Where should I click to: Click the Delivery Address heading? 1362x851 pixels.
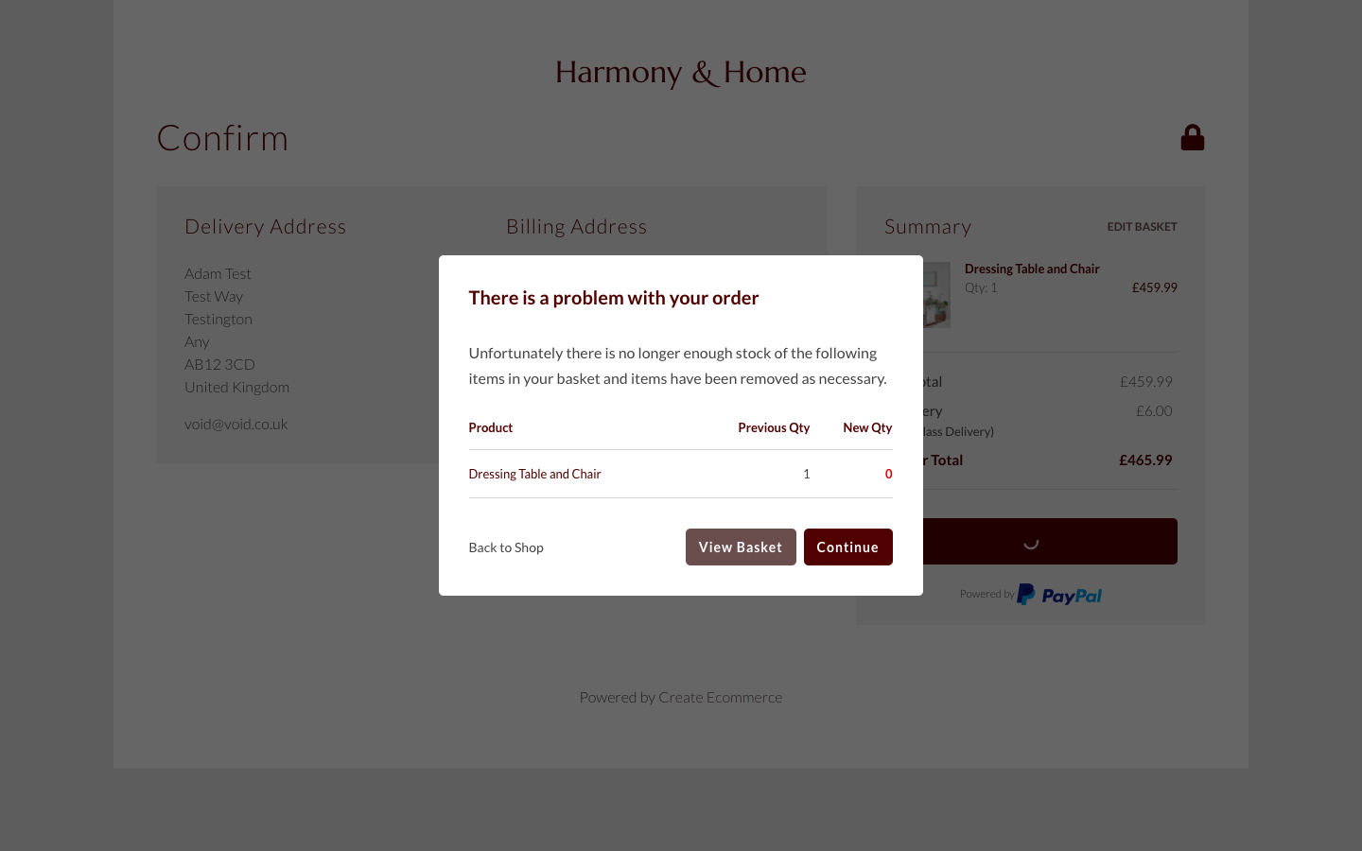pos(266,227)
